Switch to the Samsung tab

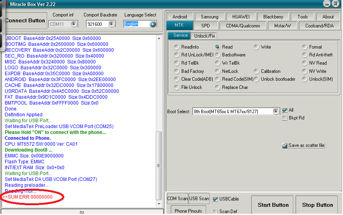210,16
